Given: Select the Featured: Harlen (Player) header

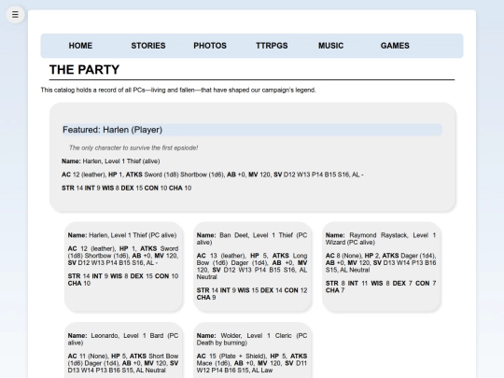Looking at the screenshot, I should coord(252,130).
